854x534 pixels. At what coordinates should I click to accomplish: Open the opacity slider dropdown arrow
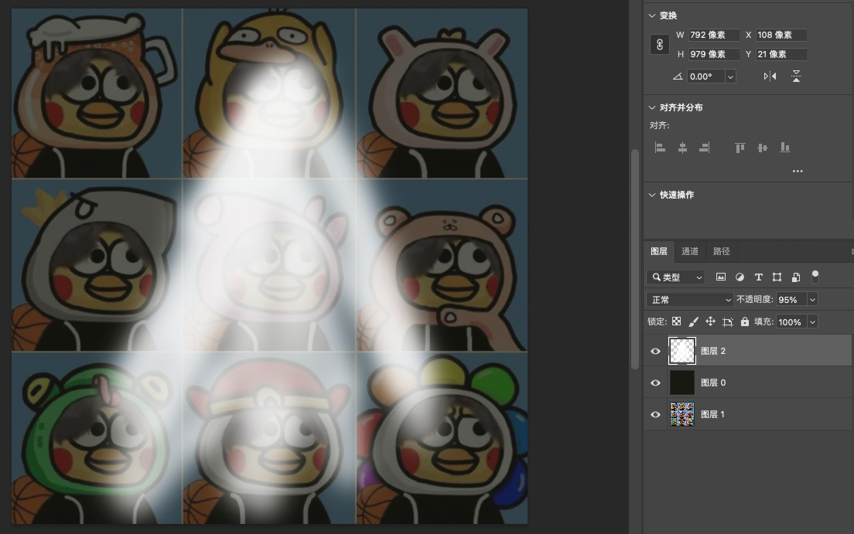pos(812,299)
